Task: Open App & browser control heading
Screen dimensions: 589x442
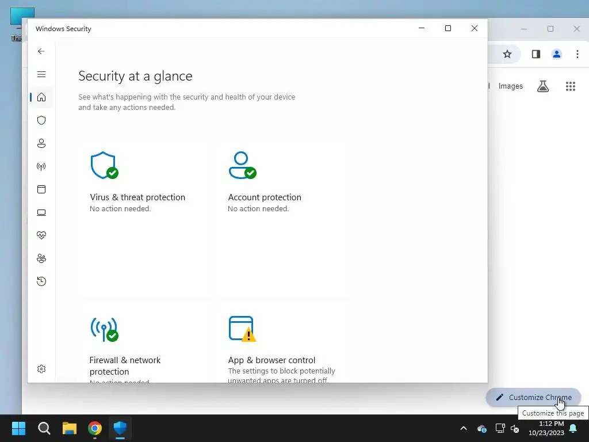Action: pyautogui.click(x=271, y=360)
